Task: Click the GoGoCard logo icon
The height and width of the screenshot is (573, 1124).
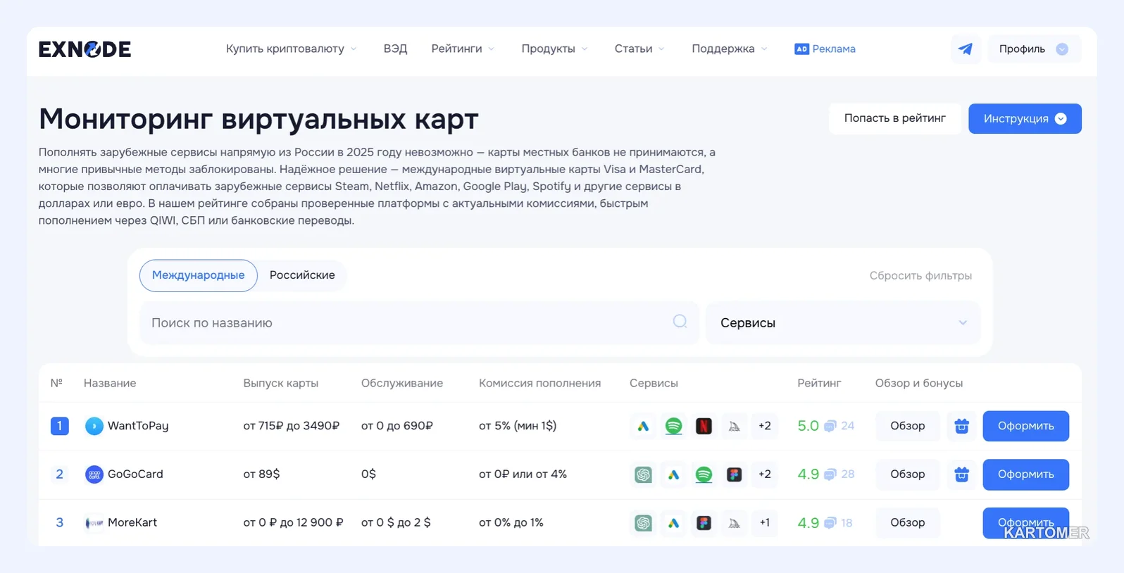Action: 94,474
